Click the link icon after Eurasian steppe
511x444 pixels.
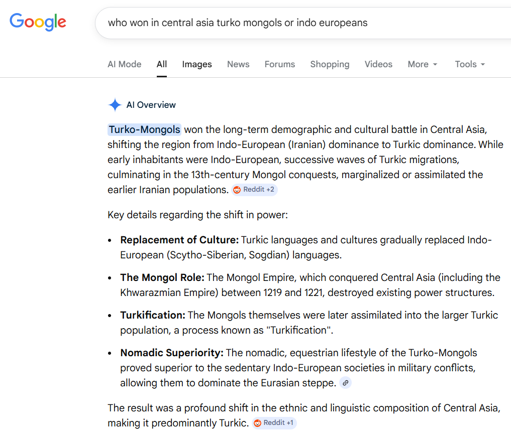click(x=345, y=383)
